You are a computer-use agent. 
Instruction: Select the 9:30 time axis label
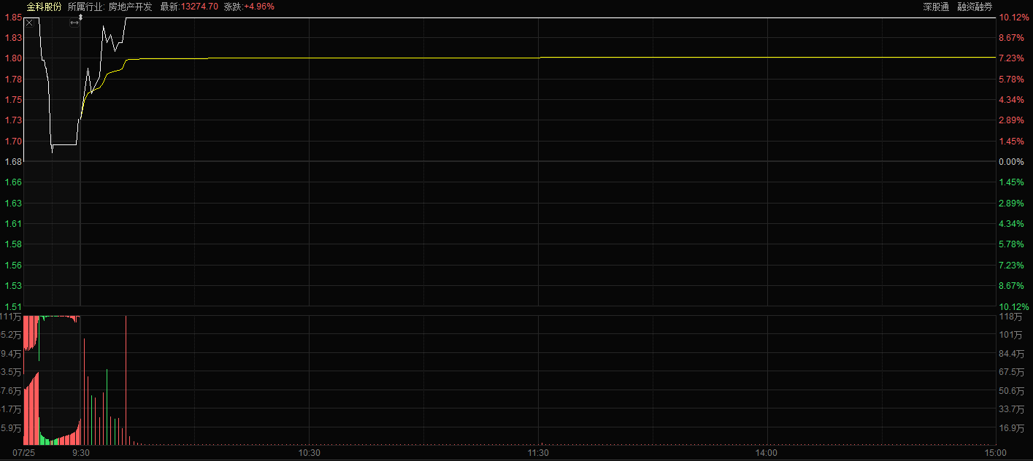81,453
